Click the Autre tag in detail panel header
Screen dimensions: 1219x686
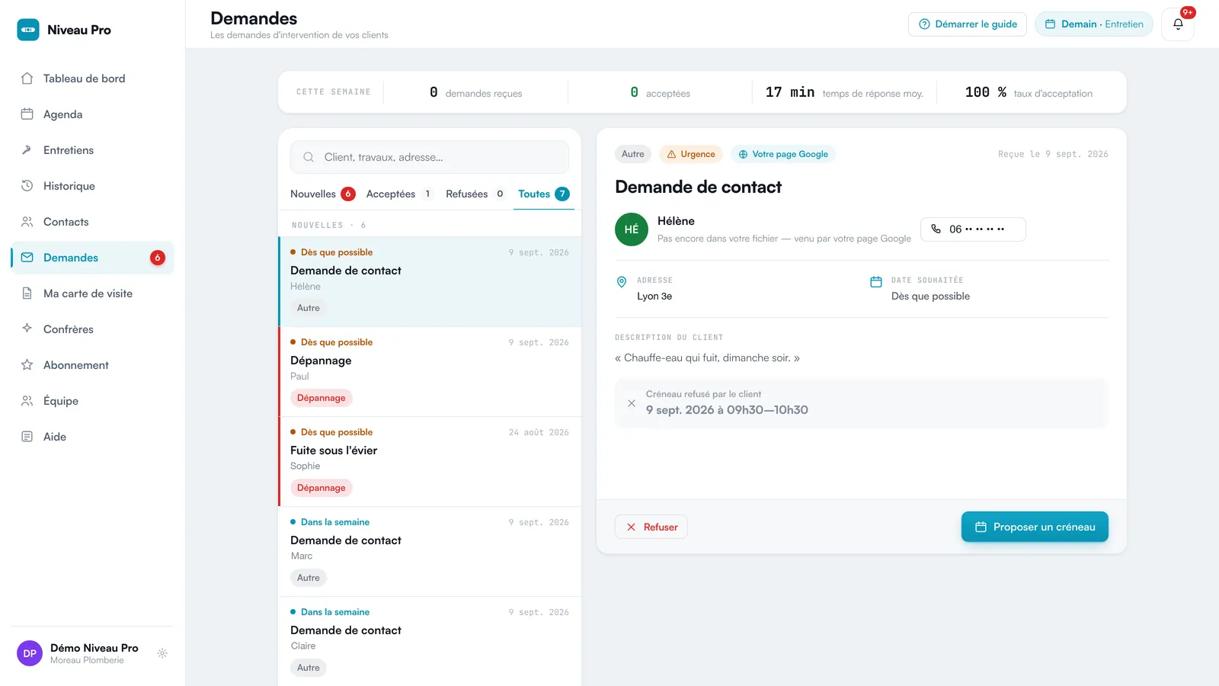(633, 154)
